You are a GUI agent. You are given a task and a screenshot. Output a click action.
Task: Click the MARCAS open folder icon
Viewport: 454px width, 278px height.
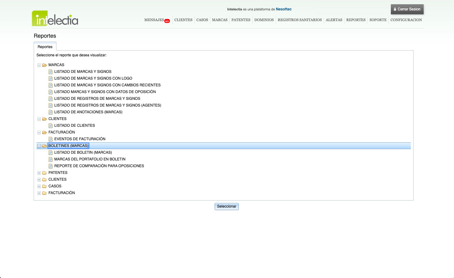point(44,65)
